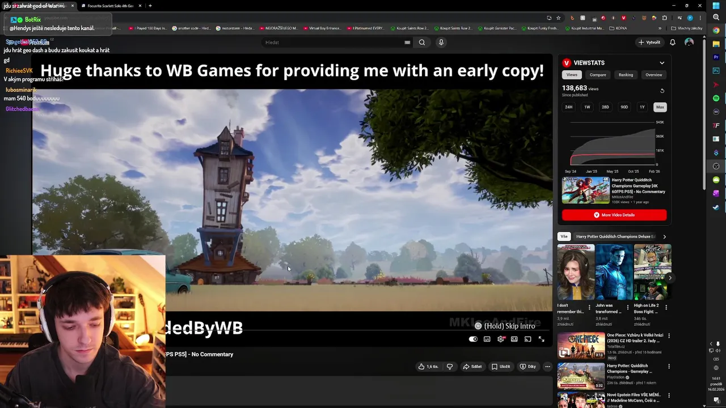Start voice search with the microphone icon

click(441, 42)
